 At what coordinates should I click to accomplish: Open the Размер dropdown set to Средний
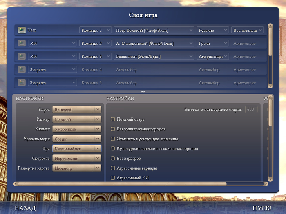pyautogui.click(x=77, y=119)
